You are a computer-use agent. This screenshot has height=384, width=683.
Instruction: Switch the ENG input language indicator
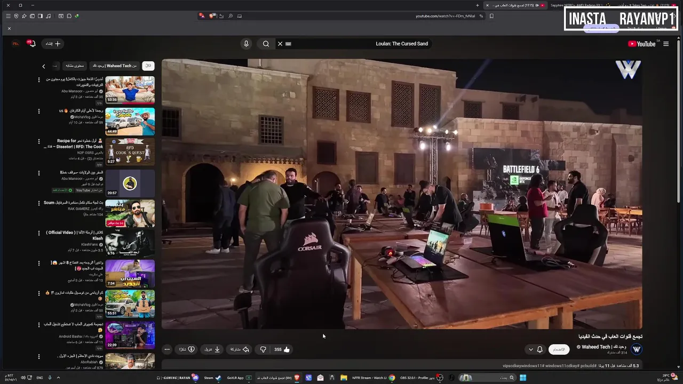(x=39, y=378)
